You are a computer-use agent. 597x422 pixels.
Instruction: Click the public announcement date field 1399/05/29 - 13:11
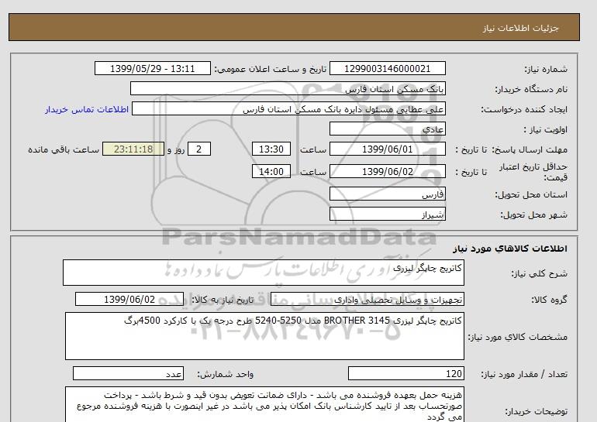152,68
